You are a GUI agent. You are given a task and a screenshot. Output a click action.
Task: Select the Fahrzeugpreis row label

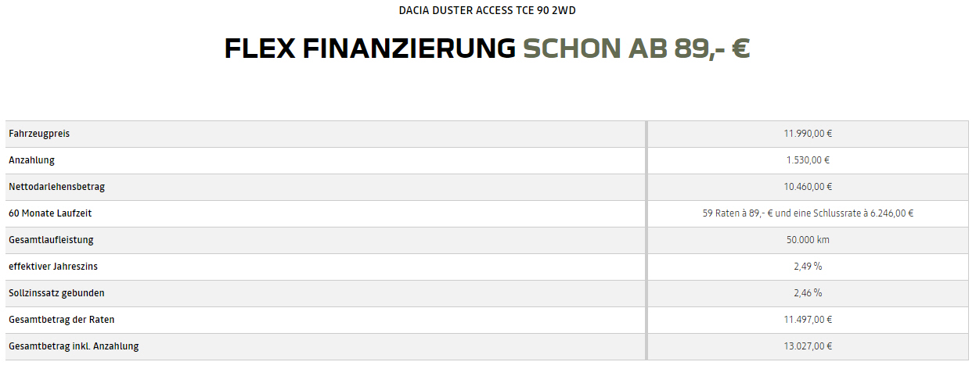tap(39, 134)
